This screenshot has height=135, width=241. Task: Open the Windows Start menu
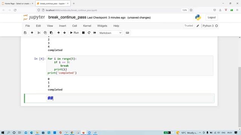pyautogui.click(x=3, y=132)
